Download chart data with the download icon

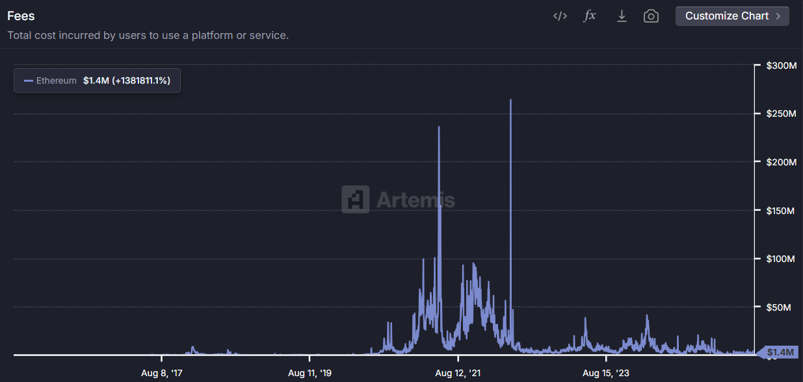[x=622, y=16]
